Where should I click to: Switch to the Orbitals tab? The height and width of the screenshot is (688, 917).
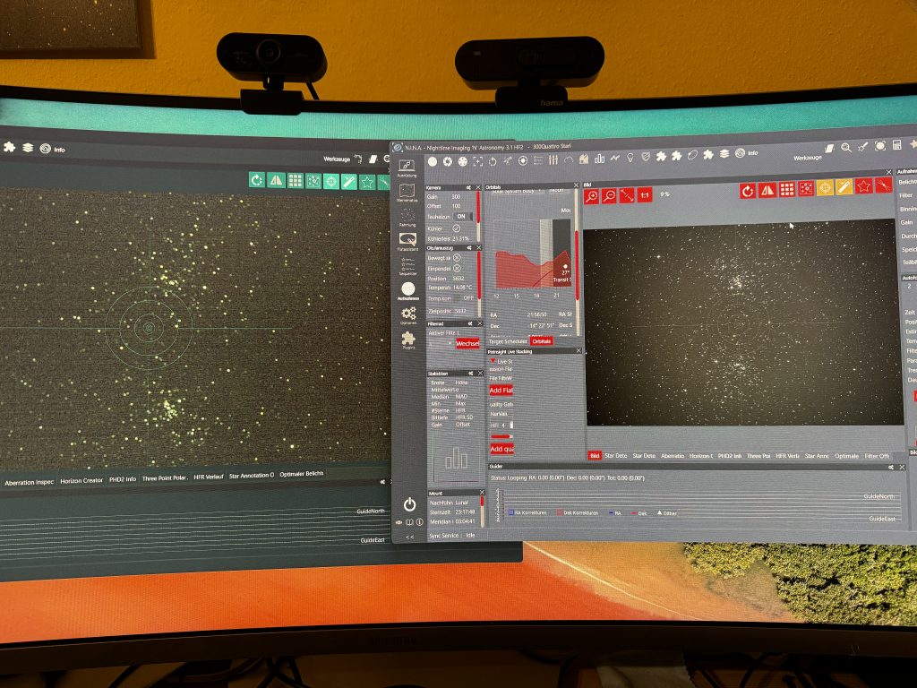(541, 341)
